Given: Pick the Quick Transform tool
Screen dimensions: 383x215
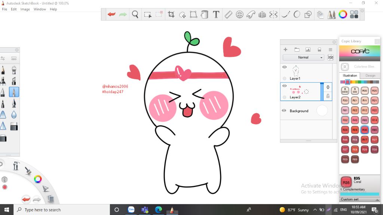Looking at the screenshot, I should pos(183,15).
